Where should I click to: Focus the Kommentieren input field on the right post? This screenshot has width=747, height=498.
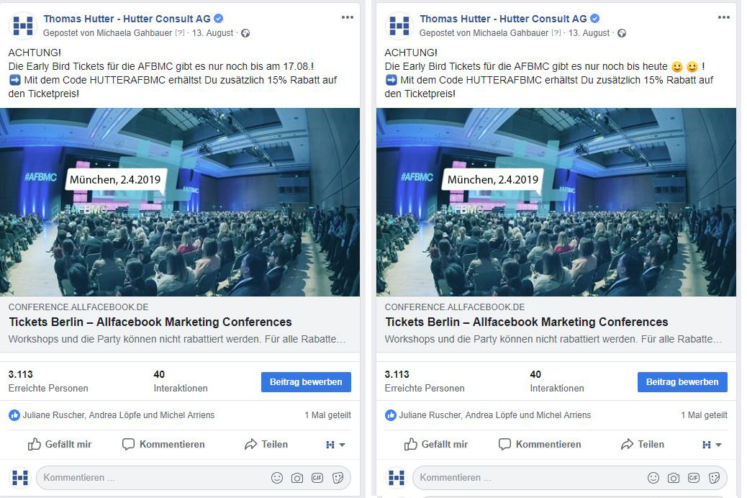570,478
